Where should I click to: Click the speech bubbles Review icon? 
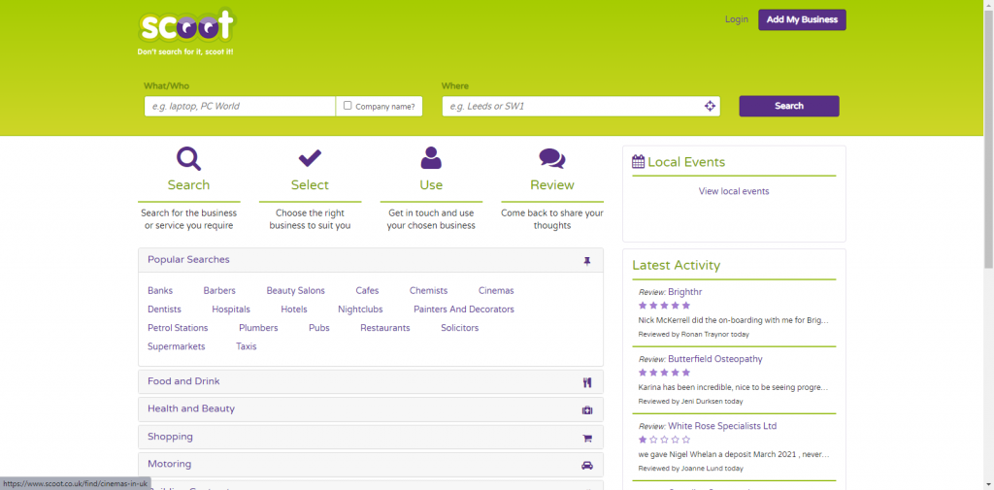(x=551, y=158)
